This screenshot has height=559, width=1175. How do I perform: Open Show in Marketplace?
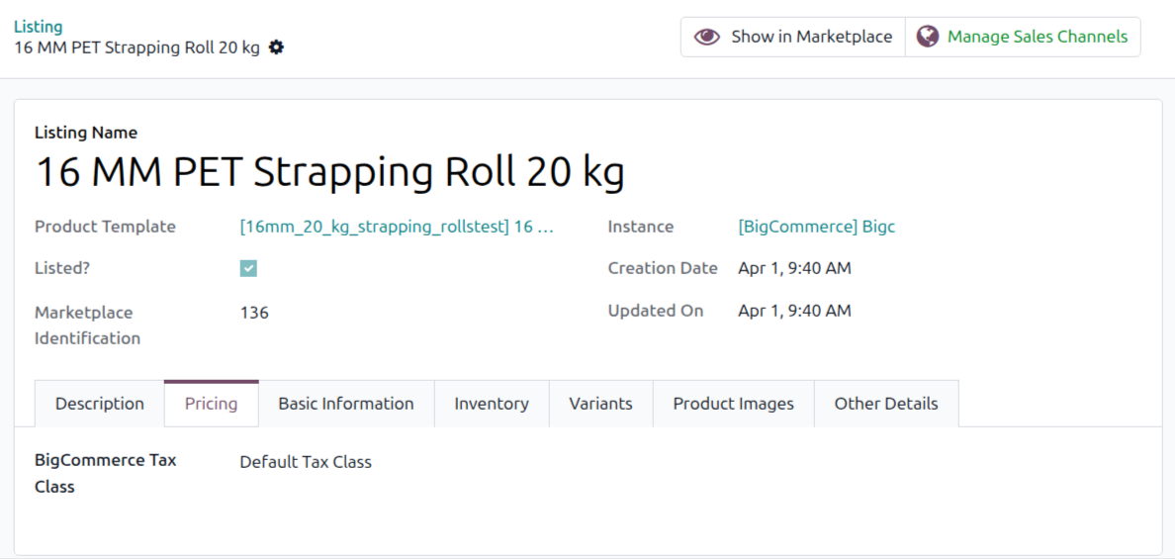coord(793,37)
